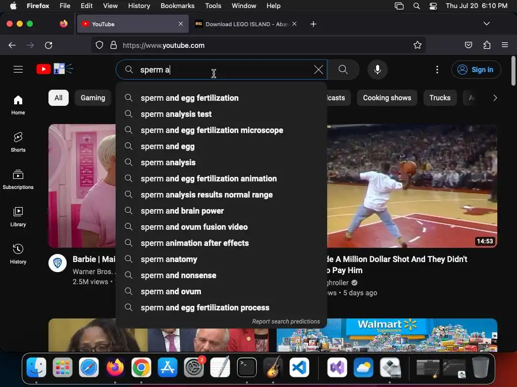
Task: Click the site security padlock icon
Action: click(114, 45)
